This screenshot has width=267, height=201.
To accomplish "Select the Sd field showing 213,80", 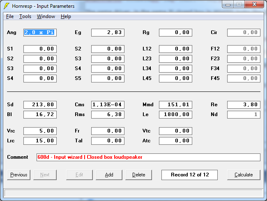I will (40, 105).
